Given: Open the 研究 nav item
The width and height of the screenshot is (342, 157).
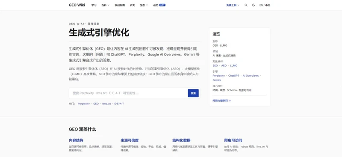Looking at the screenshot, I should [133, 5].
